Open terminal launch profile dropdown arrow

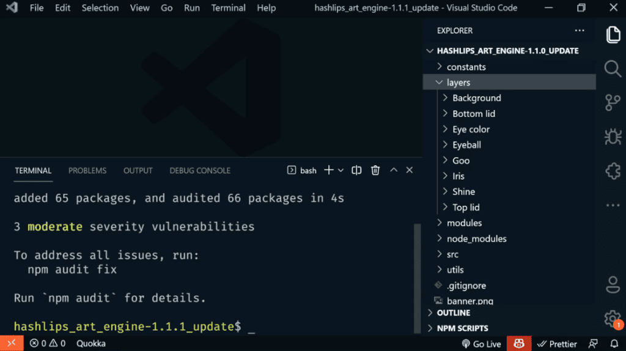(x=341, y=171)
